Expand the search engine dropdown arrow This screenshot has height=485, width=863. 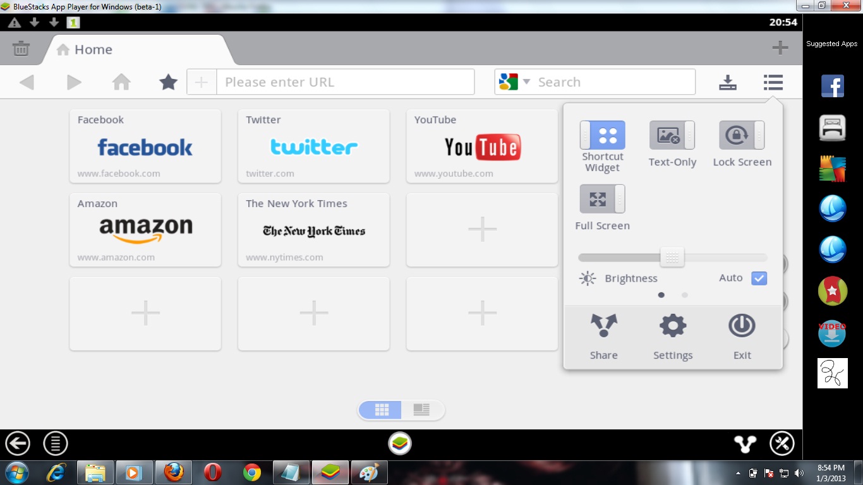point(526,82)
